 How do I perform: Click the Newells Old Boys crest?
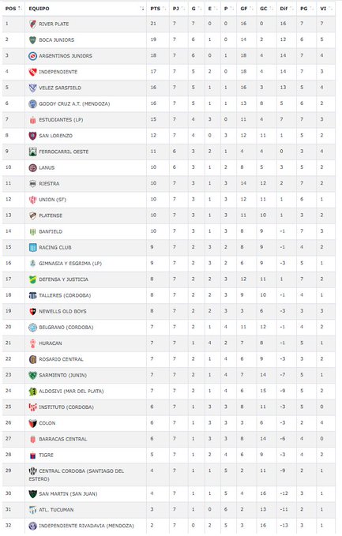pos(32,311)
